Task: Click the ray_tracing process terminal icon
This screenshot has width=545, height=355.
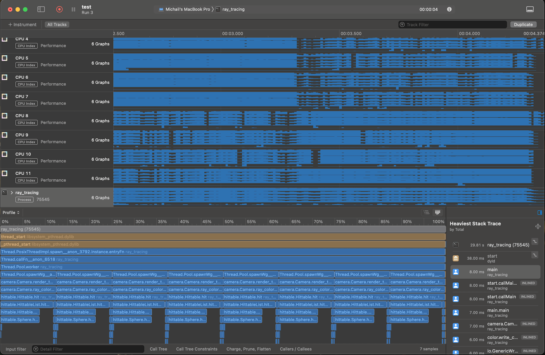Action: (x=5, y=193)
